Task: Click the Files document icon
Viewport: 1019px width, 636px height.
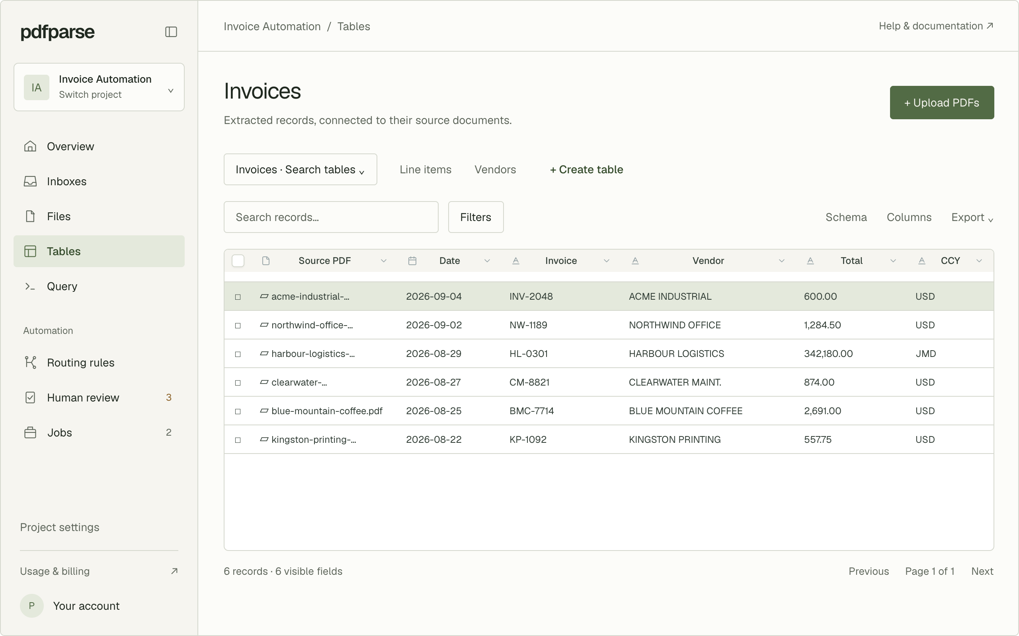Action: click(x=30, y=216)
